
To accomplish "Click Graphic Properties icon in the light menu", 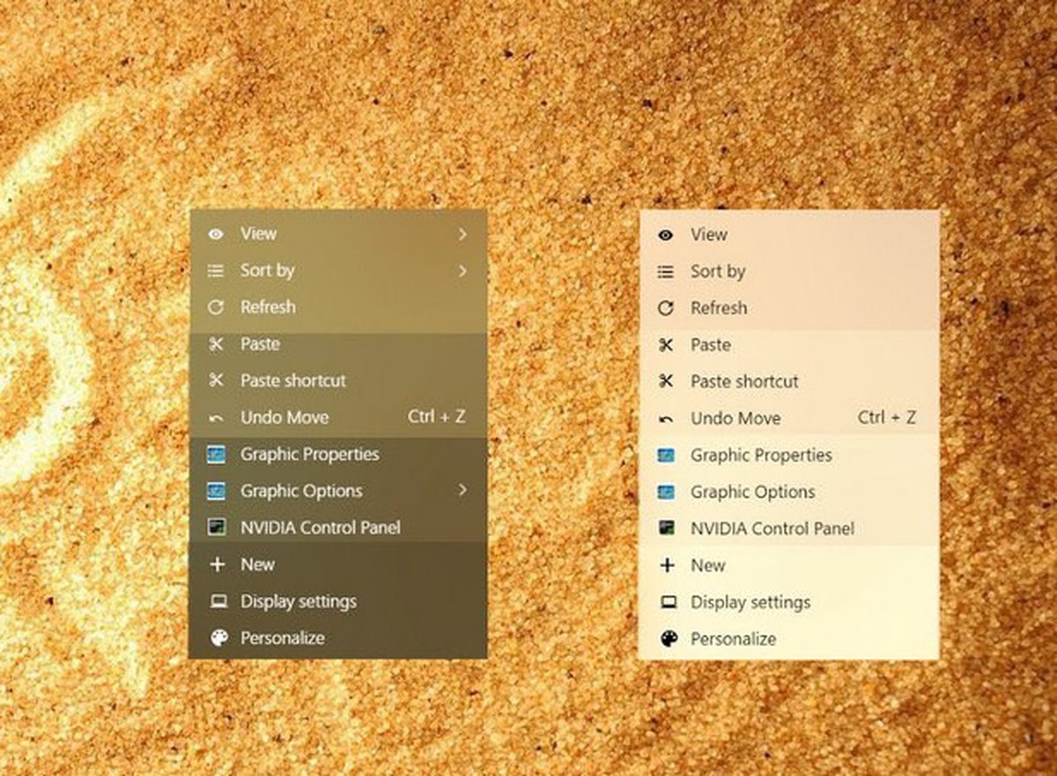I will click(666, 455).
